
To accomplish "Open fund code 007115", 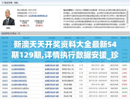I will pyautogui.click(x=5, y=69).
